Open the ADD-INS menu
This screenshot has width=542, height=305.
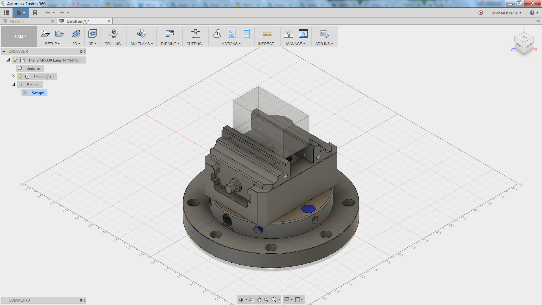(x=324, y=44)
